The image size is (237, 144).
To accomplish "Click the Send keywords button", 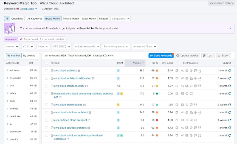I will click(161, 56).
